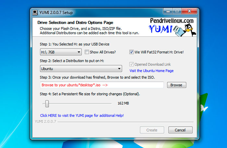The height and width of the screenshot is (148, 227).
Task: Click the Step 3 Browse to ISO label
Action: tap(97, 77)
